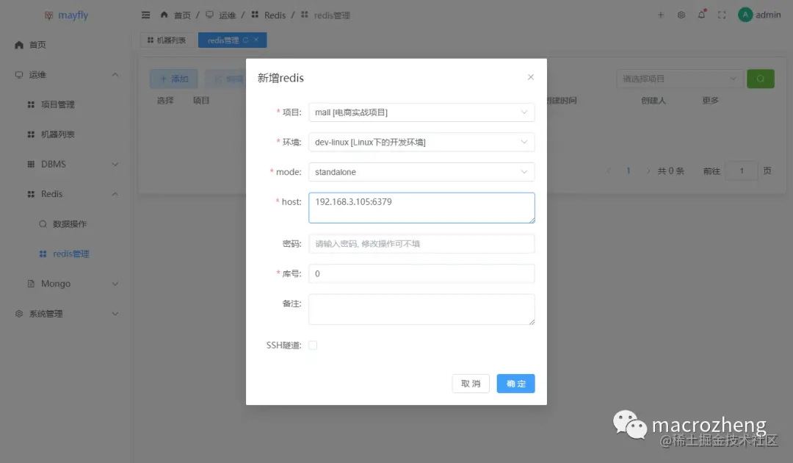Open the 请选择项目 filter dropdown
This screenshot has width=793, height=463.
[680, 79]
